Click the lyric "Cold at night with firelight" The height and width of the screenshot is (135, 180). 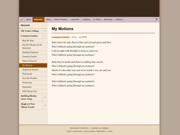[x=75, y=51]
